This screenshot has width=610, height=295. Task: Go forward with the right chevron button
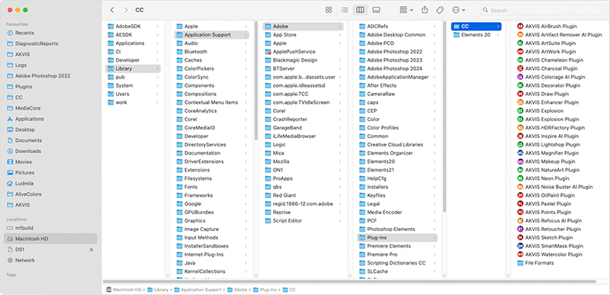click(126, 10)
